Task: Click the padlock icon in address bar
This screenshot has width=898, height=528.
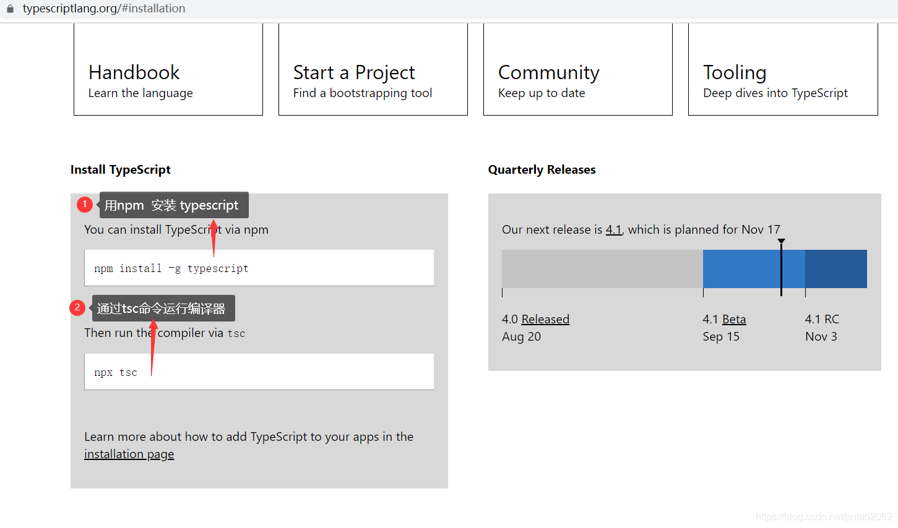Action: (10, 9)
